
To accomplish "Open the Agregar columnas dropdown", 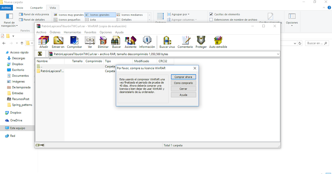I will (182, 19).
